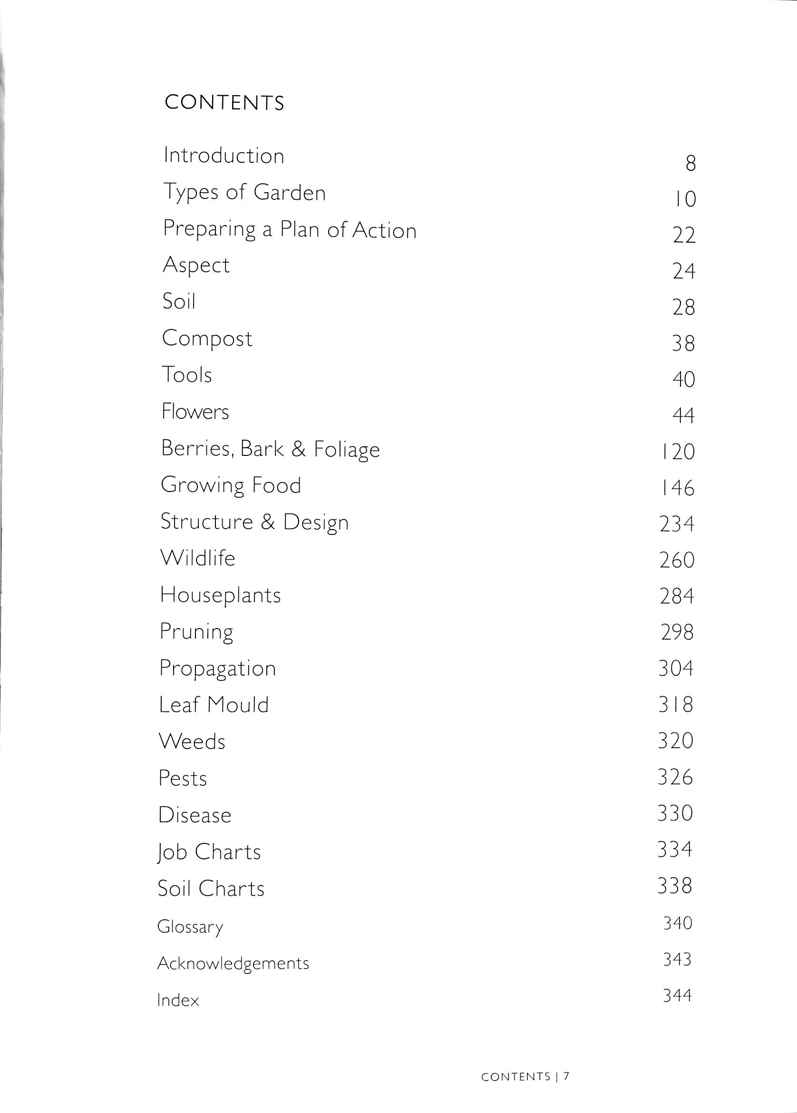Select the Propagation entry
797x1113 pixels.
pyautogui.click(x=218, y=669)
